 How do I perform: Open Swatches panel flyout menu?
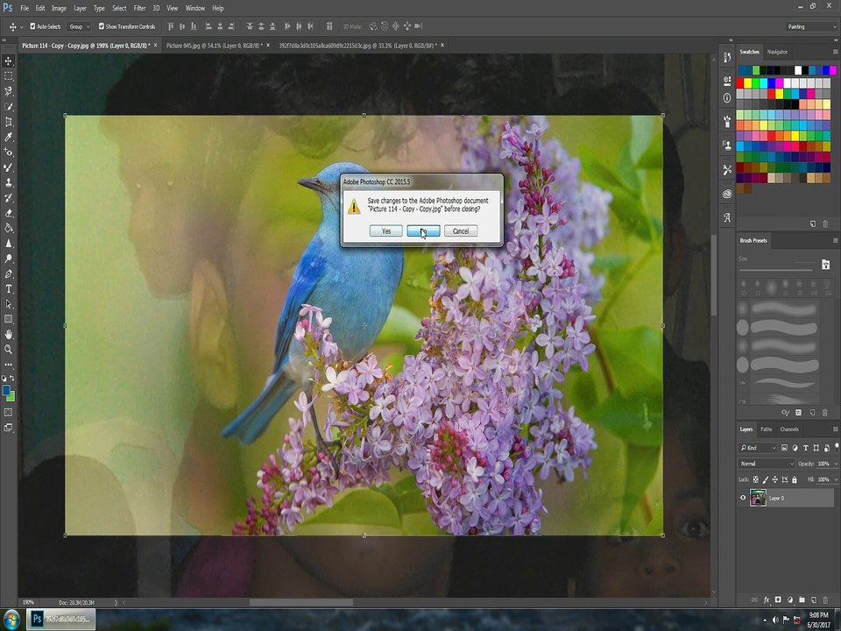pos(835,52)
